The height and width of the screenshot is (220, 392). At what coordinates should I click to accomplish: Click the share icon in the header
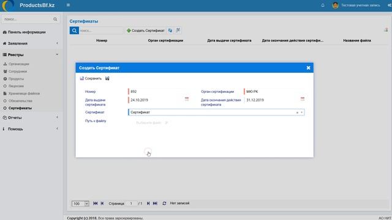pyautogui.click(x=390, y=5)
